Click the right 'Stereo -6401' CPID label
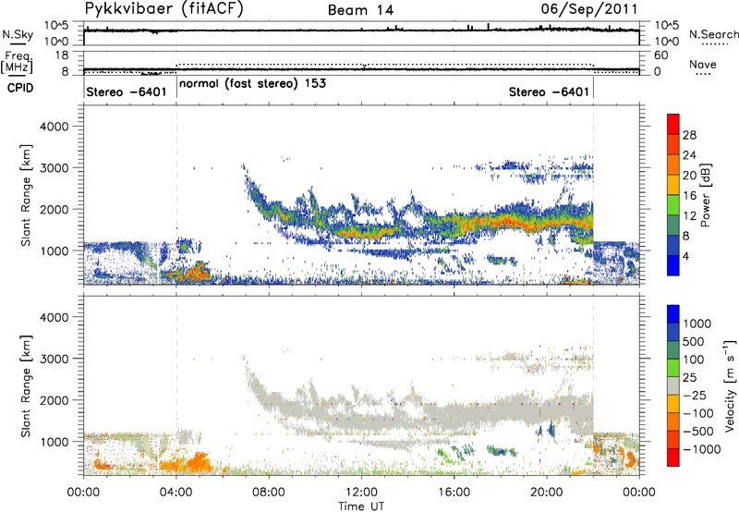The width and height of the screenshot is (739, 512). coord(549,91)
